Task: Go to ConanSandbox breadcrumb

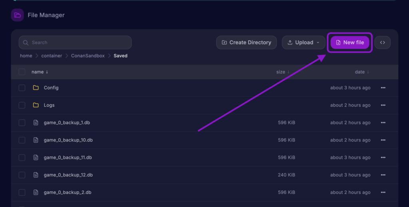Action: tap(88, 56)
